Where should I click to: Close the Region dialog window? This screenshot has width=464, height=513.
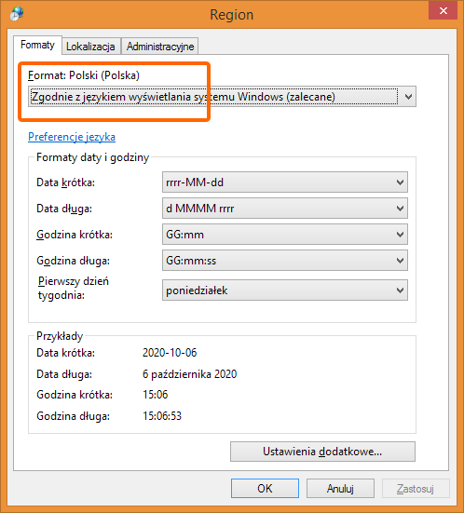click(x=444, y=10)
